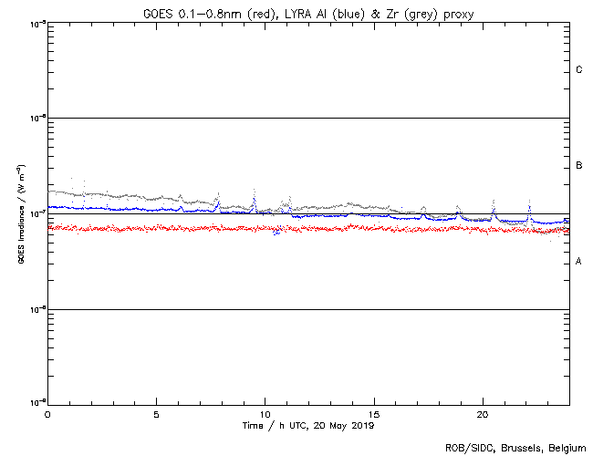Click the Time / h UTC axis label
The width and height of the screenshot is (593, 456).
pyautogui.click(x=308, y=426)
